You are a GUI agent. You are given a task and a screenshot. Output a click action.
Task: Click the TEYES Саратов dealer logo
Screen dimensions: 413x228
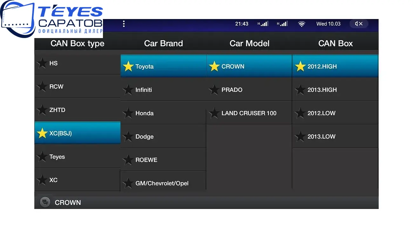tap(51, 19)
